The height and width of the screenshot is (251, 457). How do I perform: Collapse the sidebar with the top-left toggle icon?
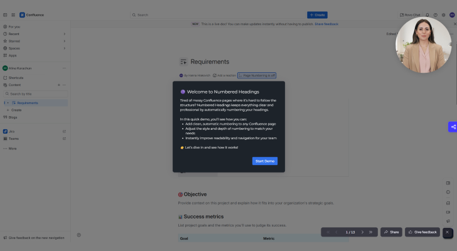tap(5, 15)
